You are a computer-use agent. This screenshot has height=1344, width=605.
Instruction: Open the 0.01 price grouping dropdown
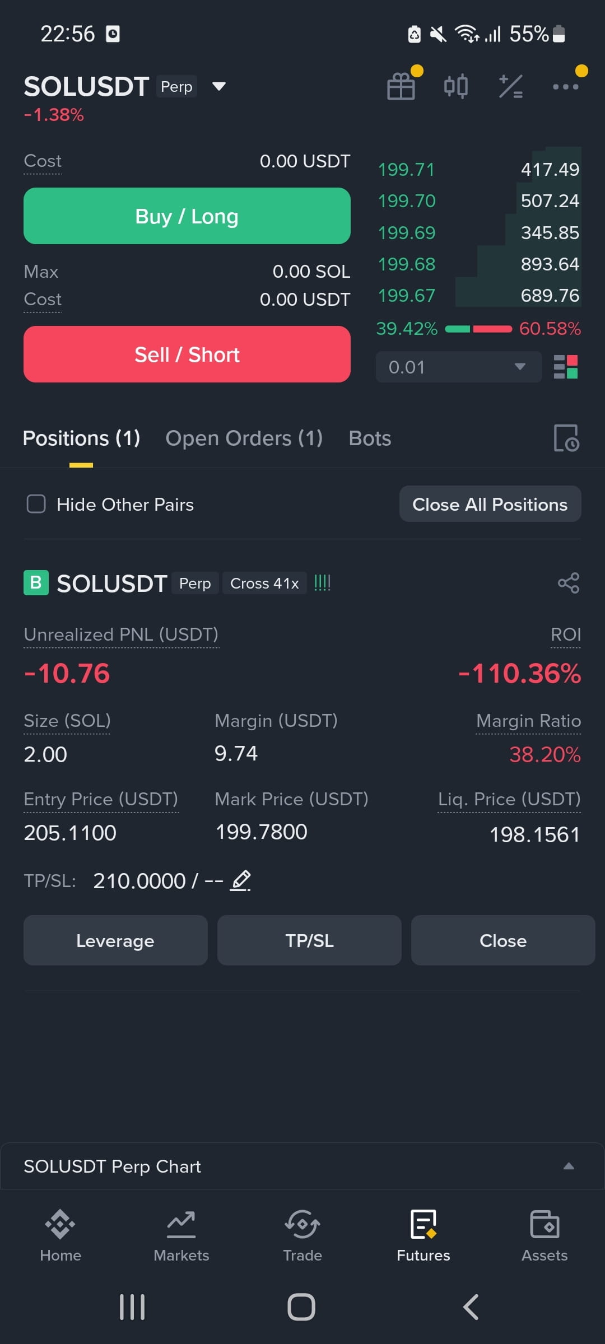[459, 367]
